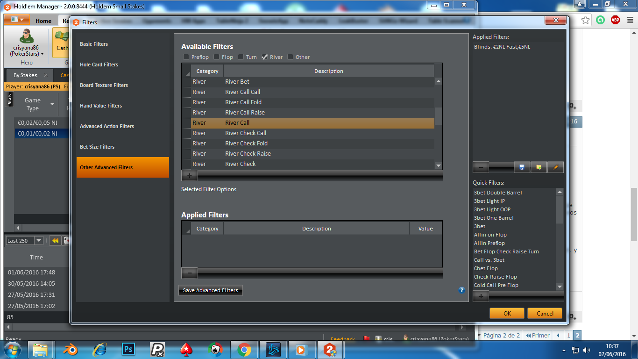Open Windows Explorer from the taskbar
The image size is (638, 359).
click(x=41, y=350)
